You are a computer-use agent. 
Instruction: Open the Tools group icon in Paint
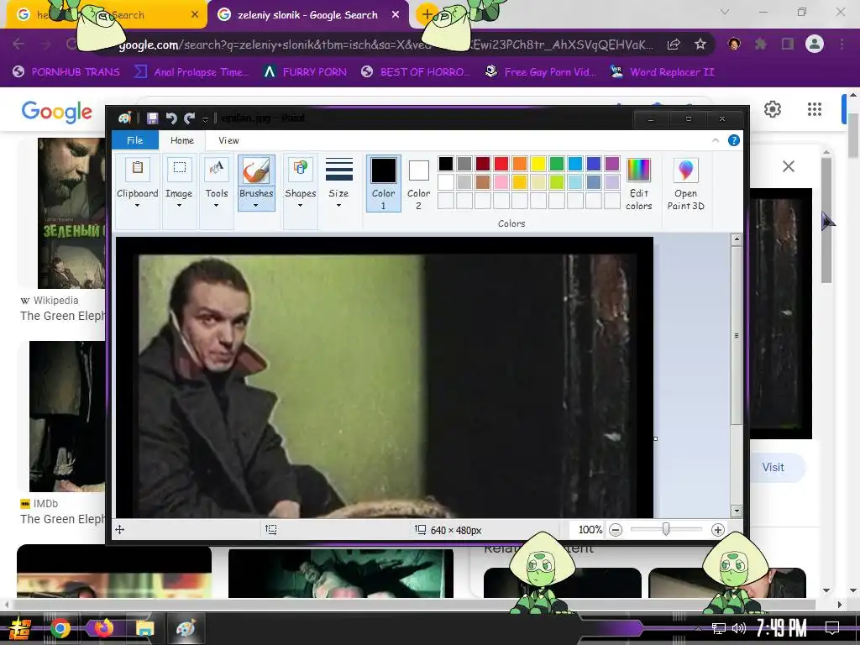click(x=216, y=168)
